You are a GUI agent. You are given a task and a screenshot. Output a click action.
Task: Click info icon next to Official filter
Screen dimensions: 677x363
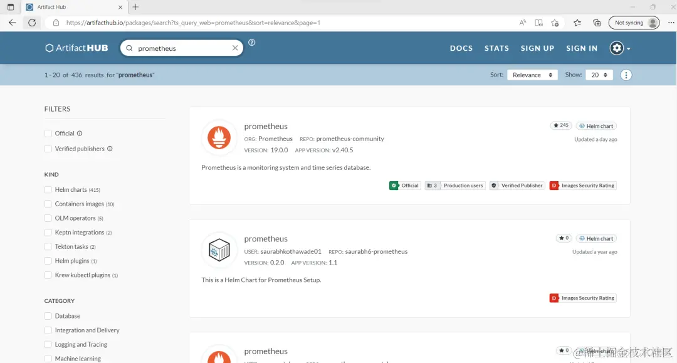point(80,134)
